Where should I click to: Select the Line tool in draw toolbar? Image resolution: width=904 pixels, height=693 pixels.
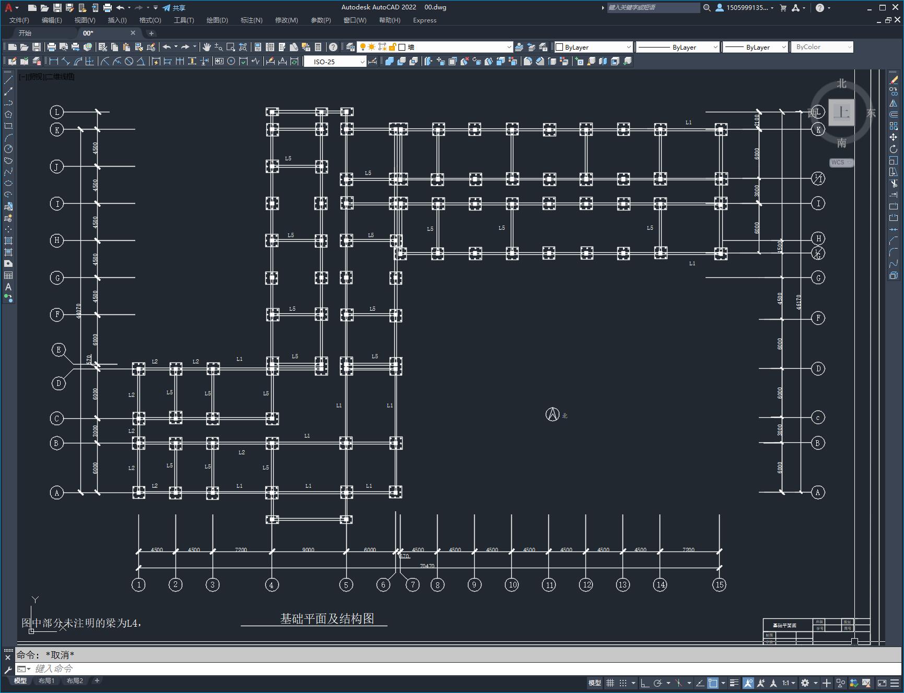point(8,80)
